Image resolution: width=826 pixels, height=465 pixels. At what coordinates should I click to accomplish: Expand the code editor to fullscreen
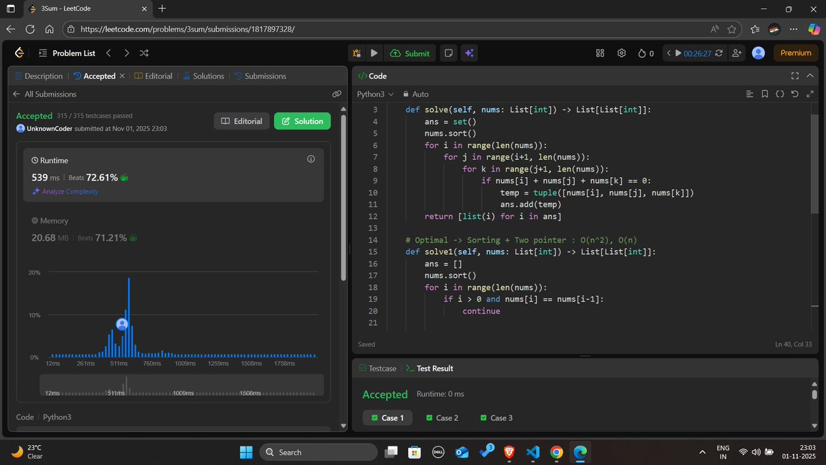(795, 76)
